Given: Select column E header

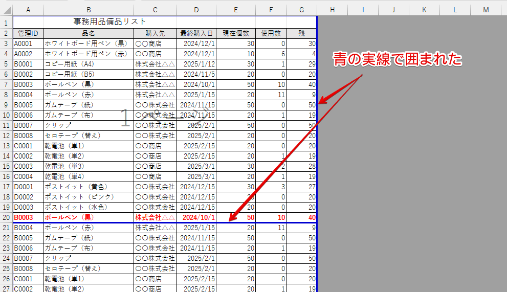Looking at the screenshot, I should 236,10.
